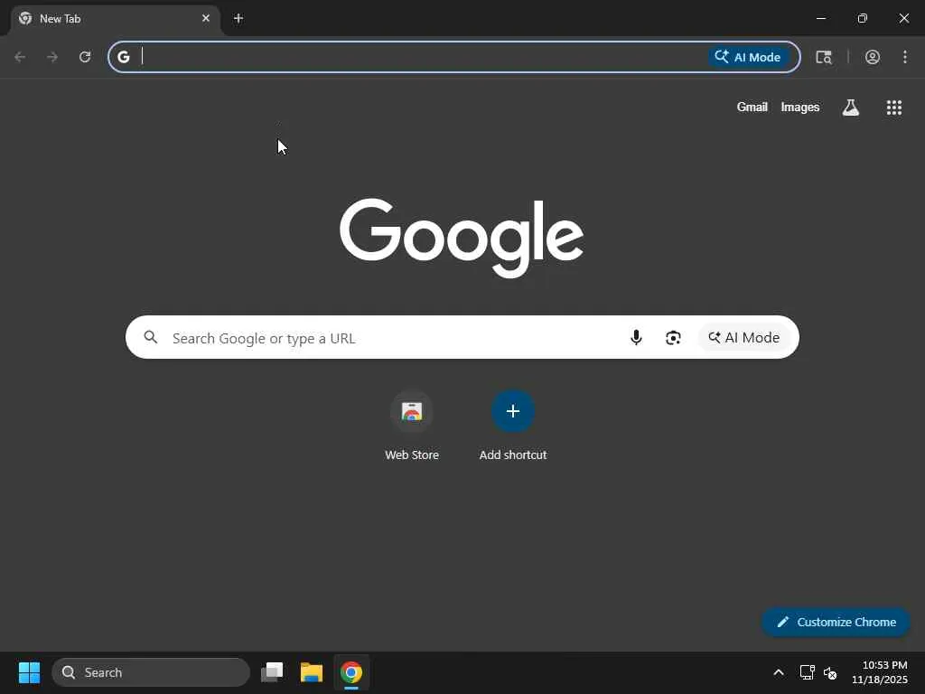Click the browser back arrow
The width and height of the screenshot is (925, 694).
(20, 57)
